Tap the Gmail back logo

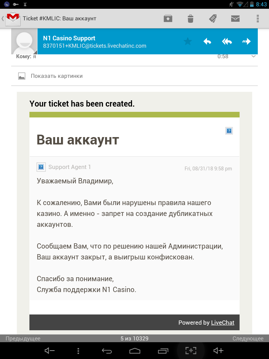click(x=11, y=18)
